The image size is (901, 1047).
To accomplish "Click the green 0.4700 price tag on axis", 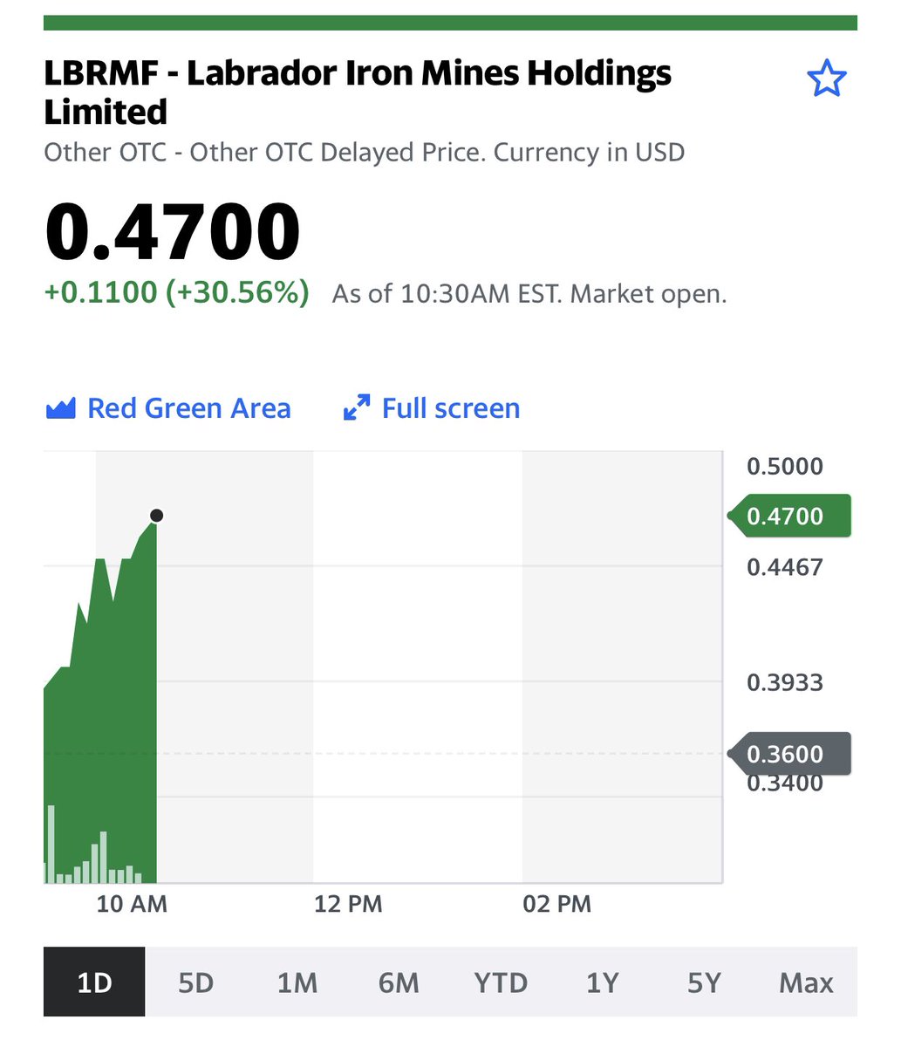I will (788, 516).
